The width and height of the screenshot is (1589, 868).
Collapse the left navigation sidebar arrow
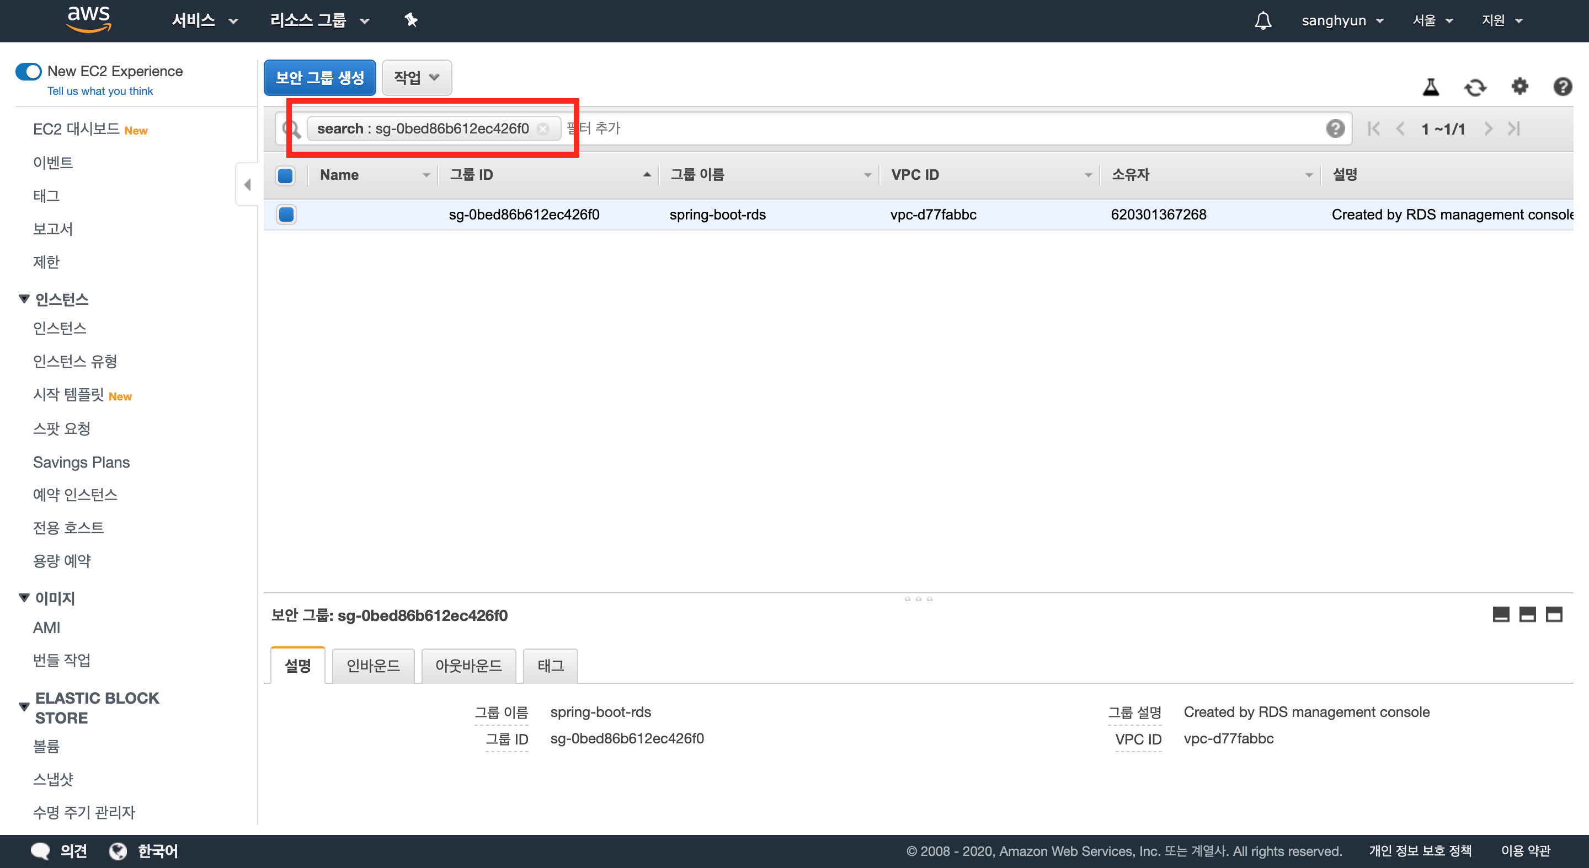247,184
